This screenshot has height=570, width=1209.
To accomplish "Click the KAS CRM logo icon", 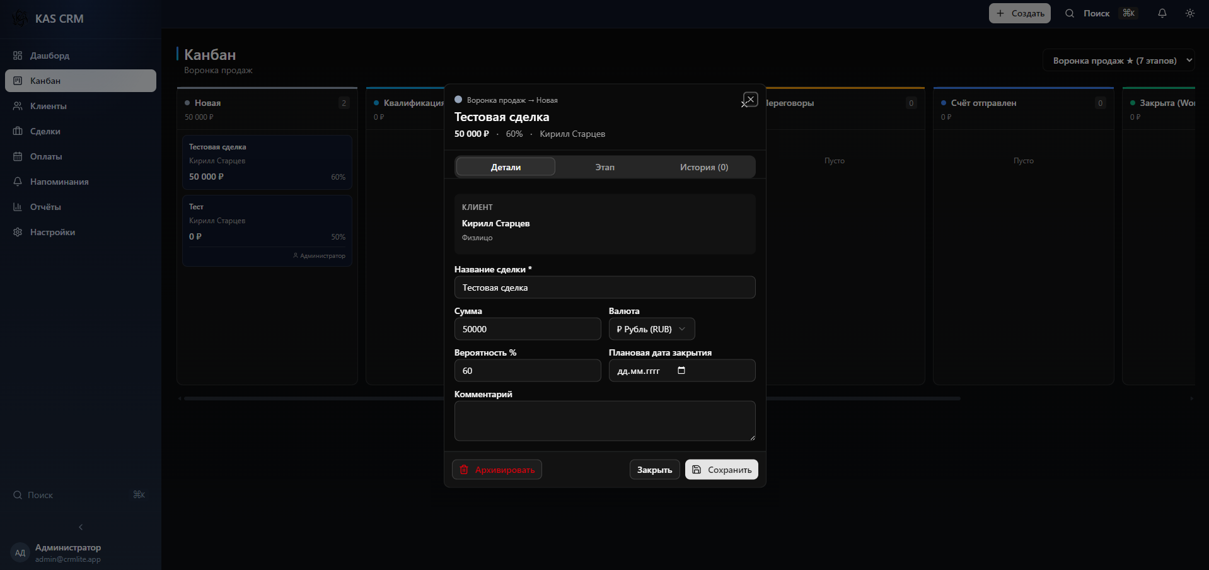I will [20, 19].
